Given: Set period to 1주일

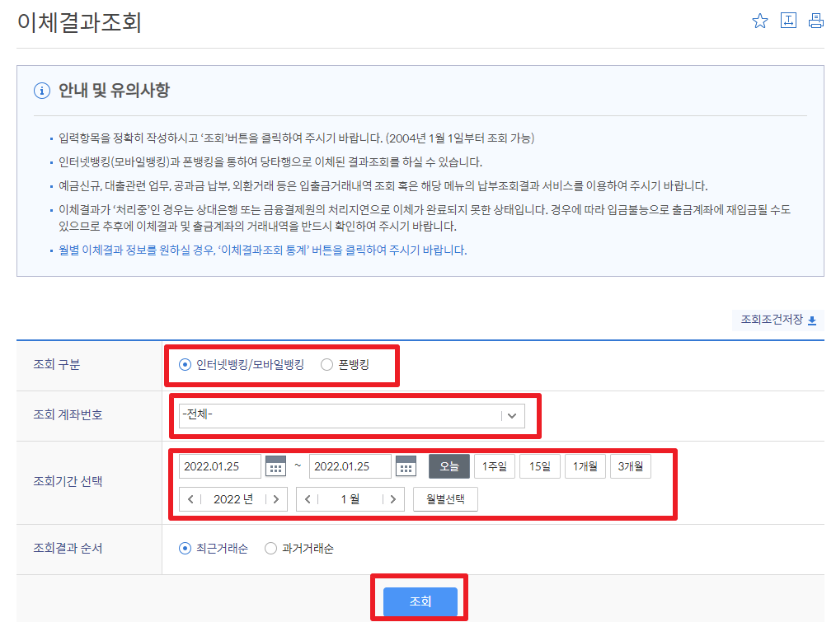Looking at the screenshot, I should click(x=495, y=466).
